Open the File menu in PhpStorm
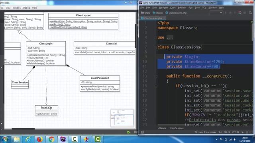The height and width of the screenshot is (143, 255). [142, 8]
